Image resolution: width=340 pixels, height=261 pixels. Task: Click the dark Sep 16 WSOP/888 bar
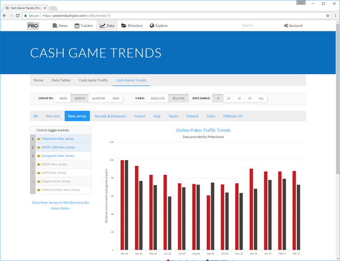click(x=212, y=216)
